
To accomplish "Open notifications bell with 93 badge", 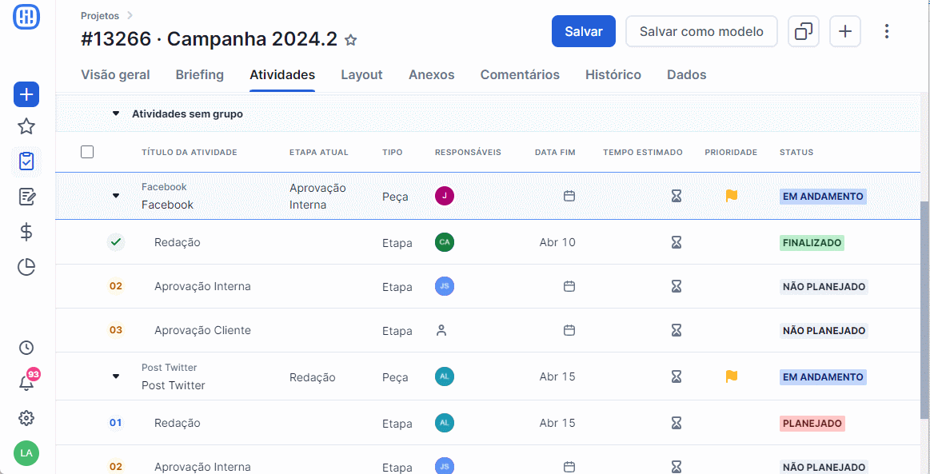I will [x=26, y=381].
